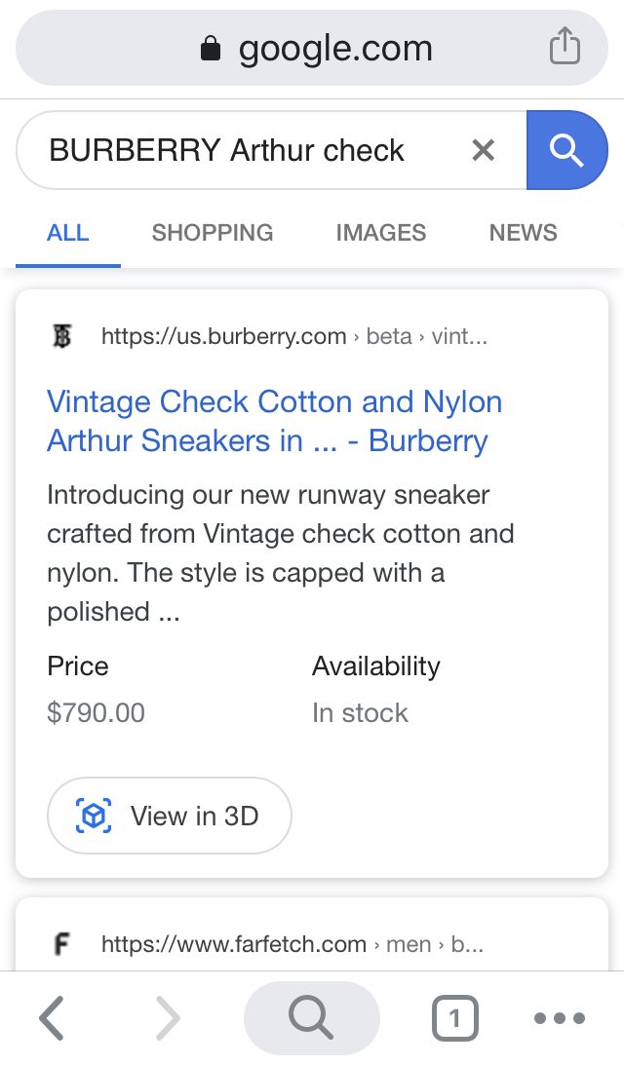This screenshot has height=1065, width=624.
Task: Tap the lock icon beside google.com
Action: [x=210, y=49]
